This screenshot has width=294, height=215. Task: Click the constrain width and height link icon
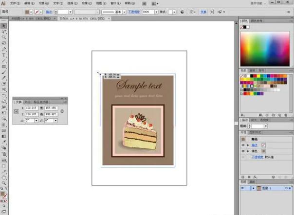click(x=61, y=111)
